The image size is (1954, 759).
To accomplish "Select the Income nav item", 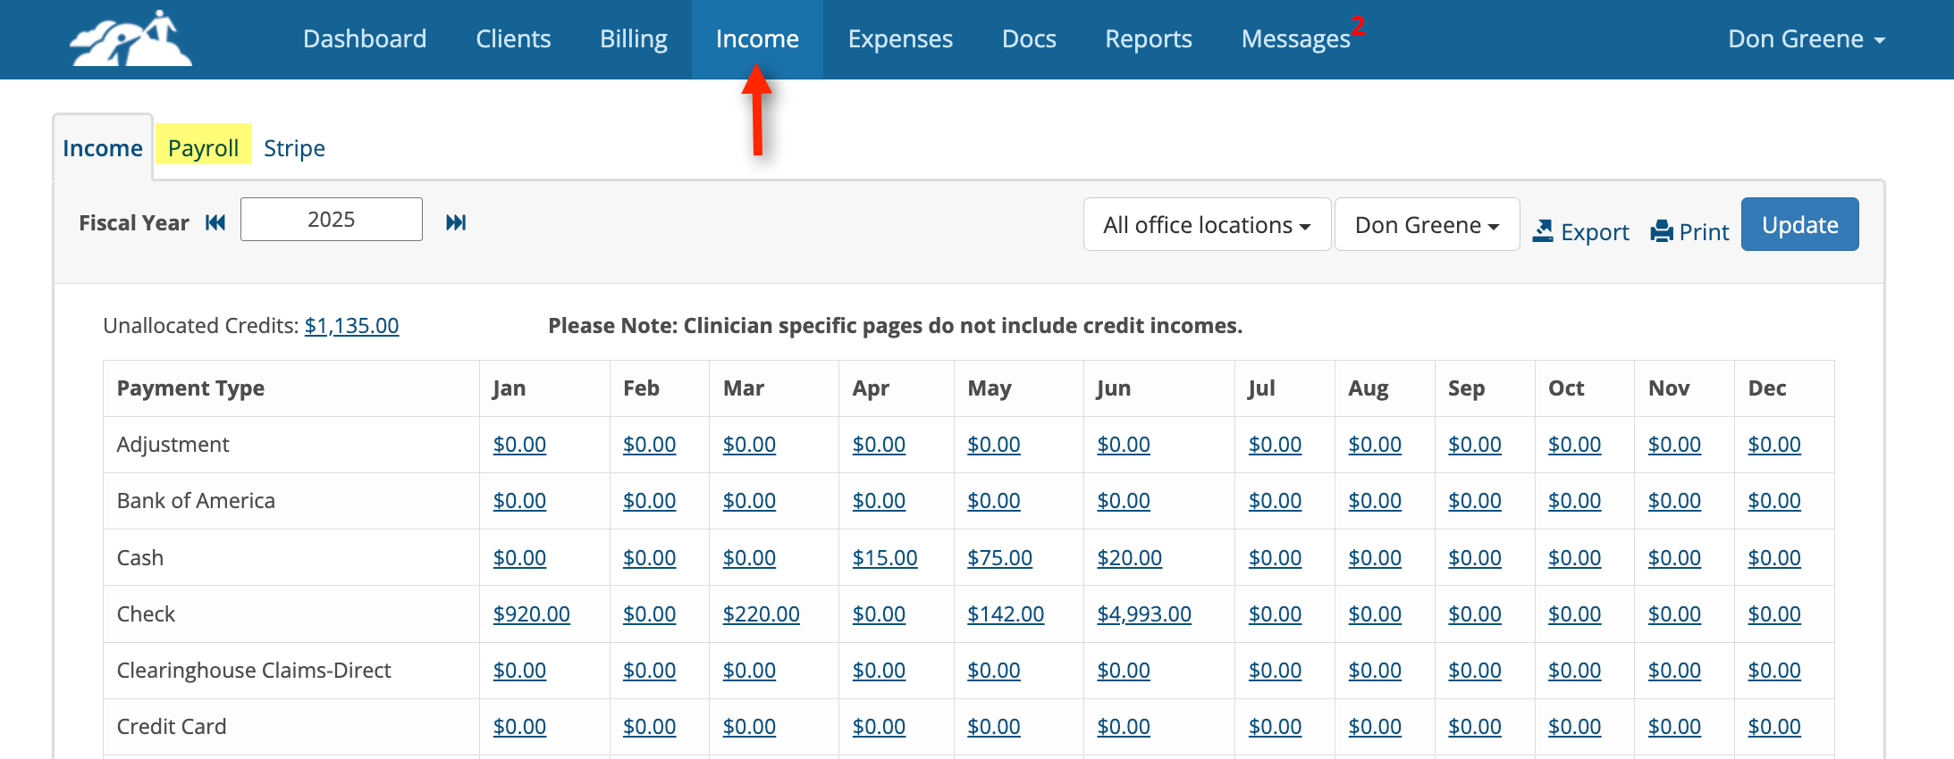I will click(x=757, y=39).
